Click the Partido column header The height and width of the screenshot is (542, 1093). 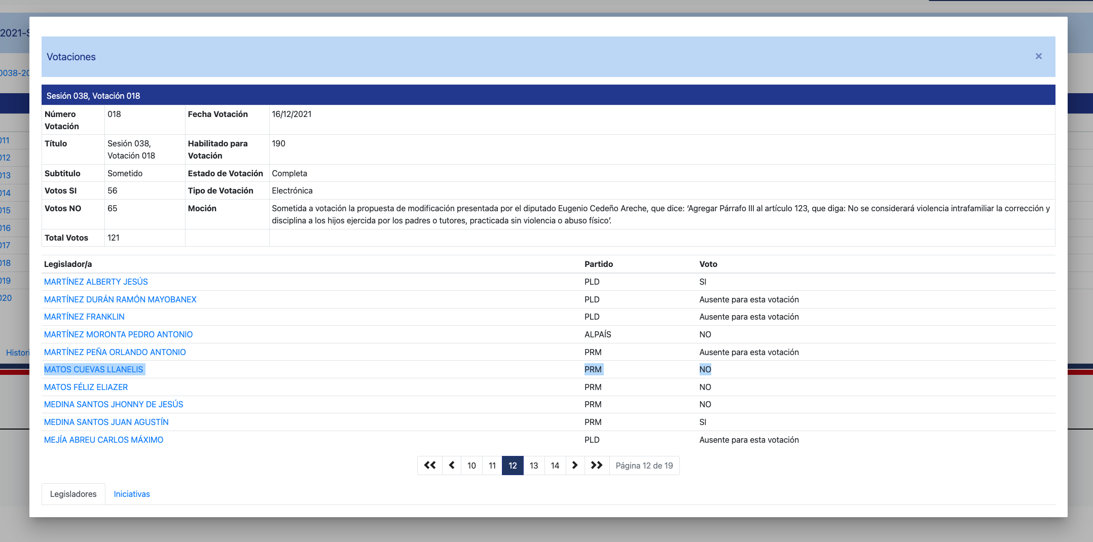point(599,264)
